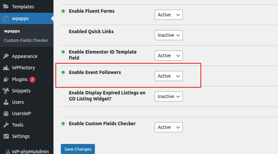Click the Plugins update count badge
This screenshot has width=278, height=154.
click(32, 79)
